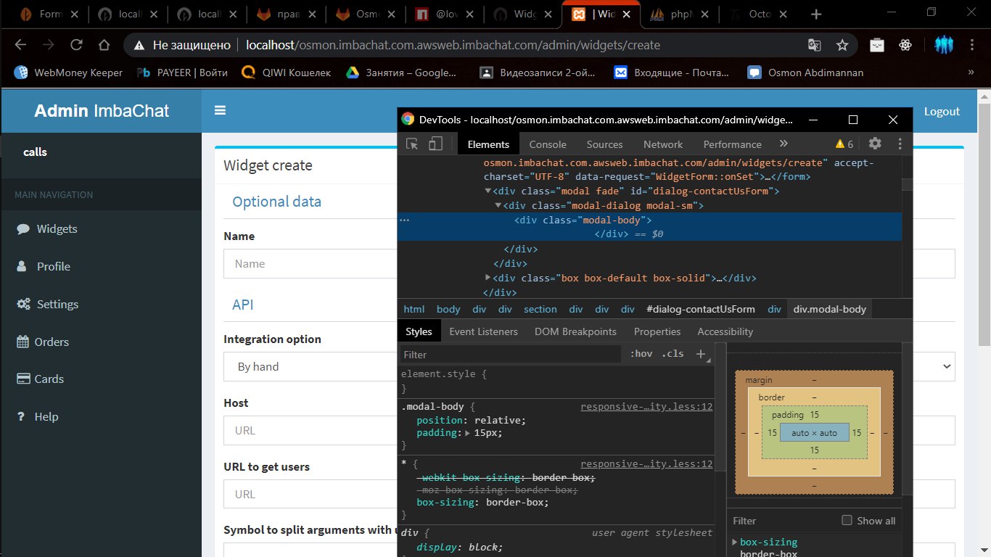
Task: Click the styles Filter input
Action: 511,355
